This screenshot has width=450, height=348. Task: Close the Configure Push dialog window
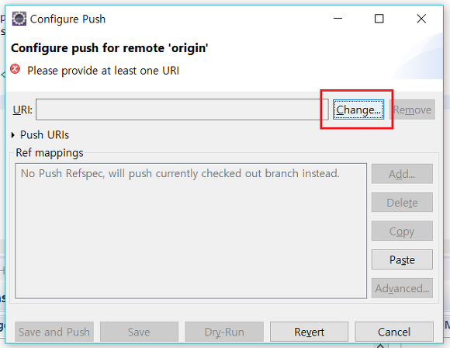click(x=421, y=19)
